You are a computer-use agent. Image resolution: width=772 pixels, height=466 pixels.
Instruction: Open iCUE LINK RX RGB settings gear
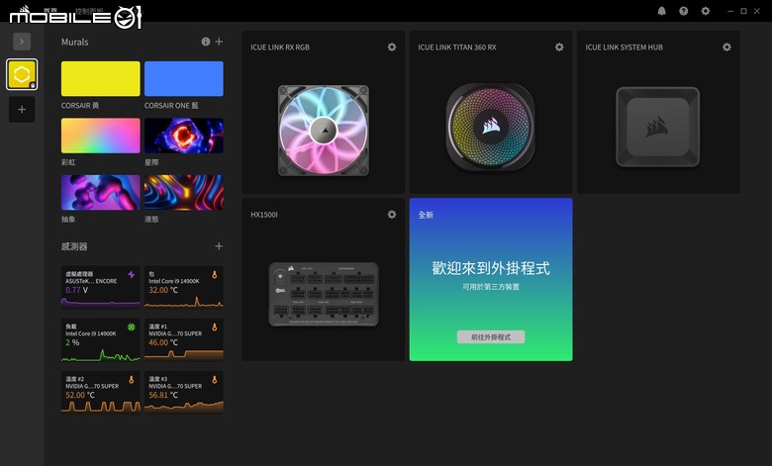click(391, 47)
